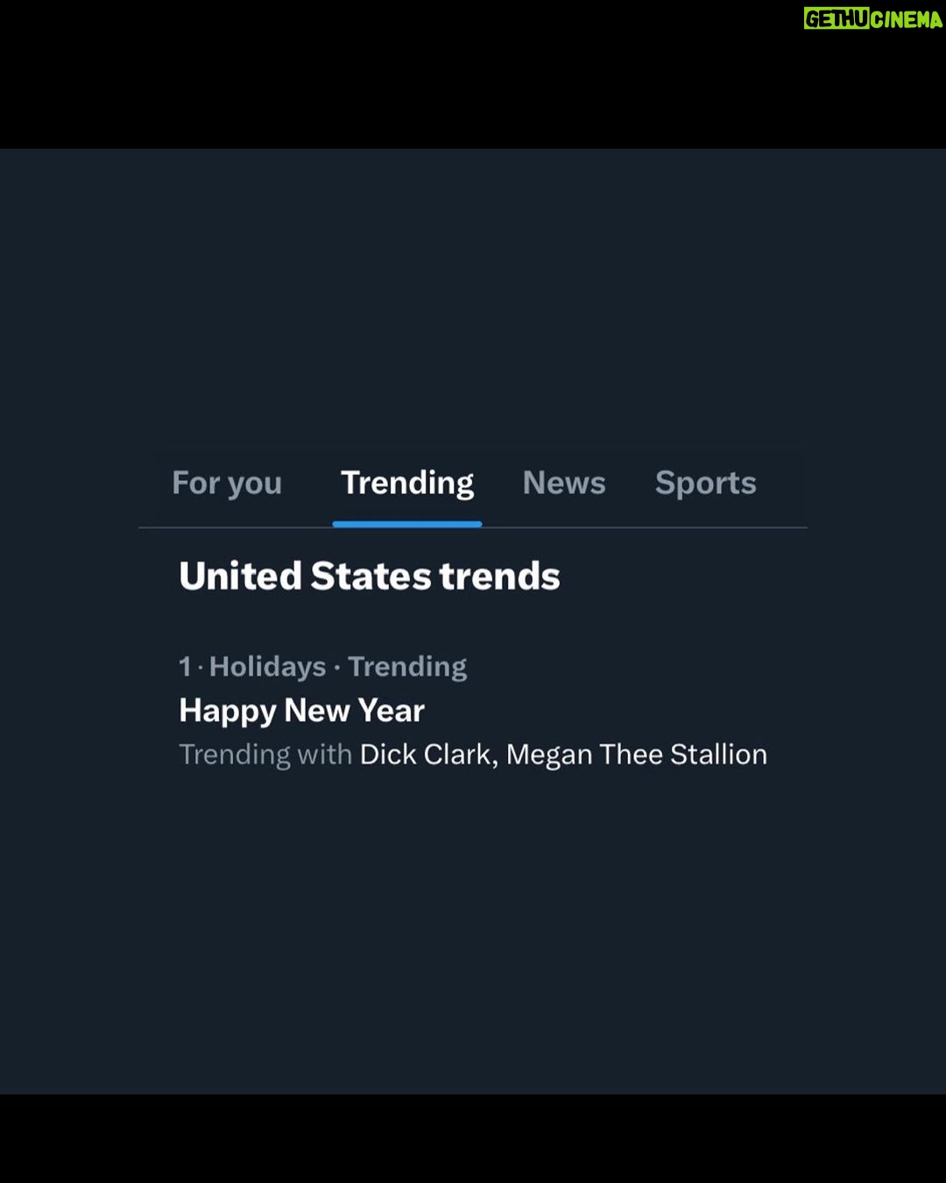Click the Gethu Cinema watermark logo
The width and height of the screenshot is (946, 1183).
coord(873,18)
